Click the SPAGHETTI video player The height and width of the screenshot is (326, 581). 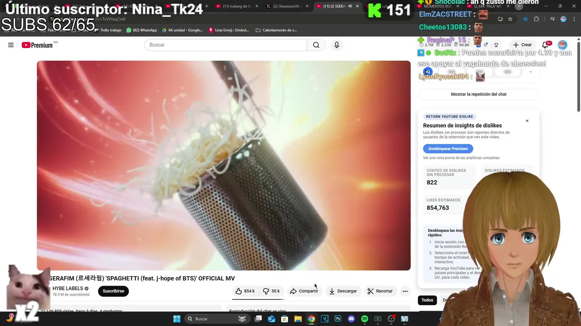(224, 165)
